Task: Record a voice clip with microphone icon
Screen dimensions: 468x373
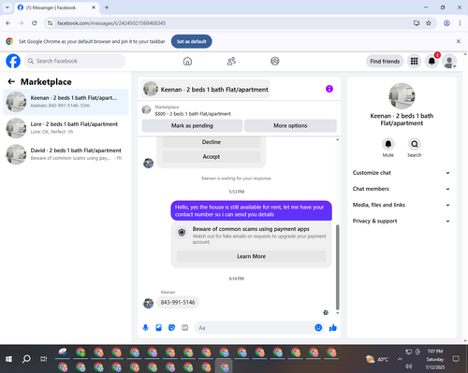Action: [145, 327]
